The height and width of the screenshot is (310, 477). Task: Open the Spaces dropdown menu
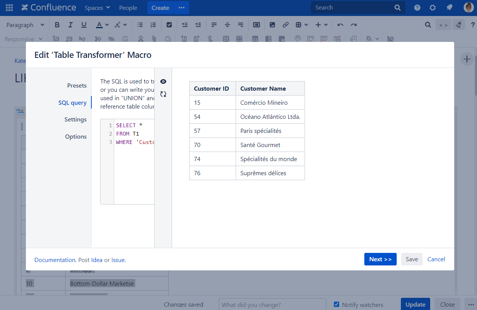(x=97, y=8)
